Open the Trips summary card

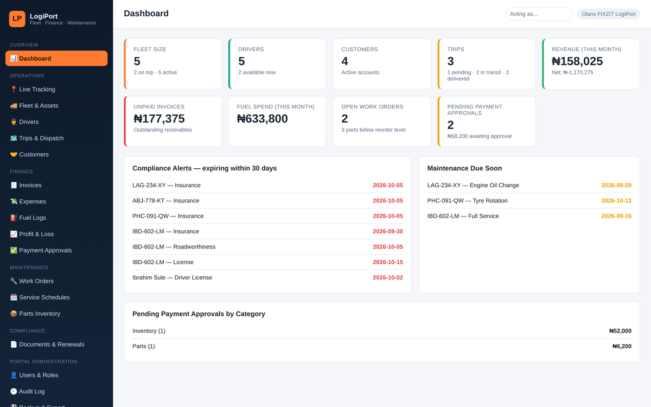[487, 64]
